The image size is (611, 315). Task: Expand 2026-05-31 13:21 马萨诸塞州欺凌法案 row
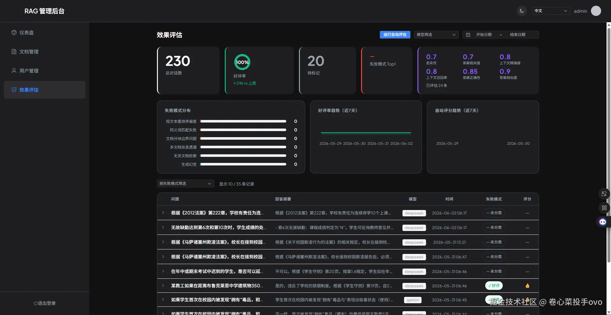(x=163, y=242)
